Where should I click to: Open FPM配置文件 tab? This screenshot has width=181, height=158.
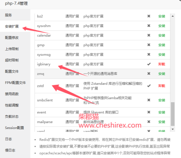tap(15, 83)
